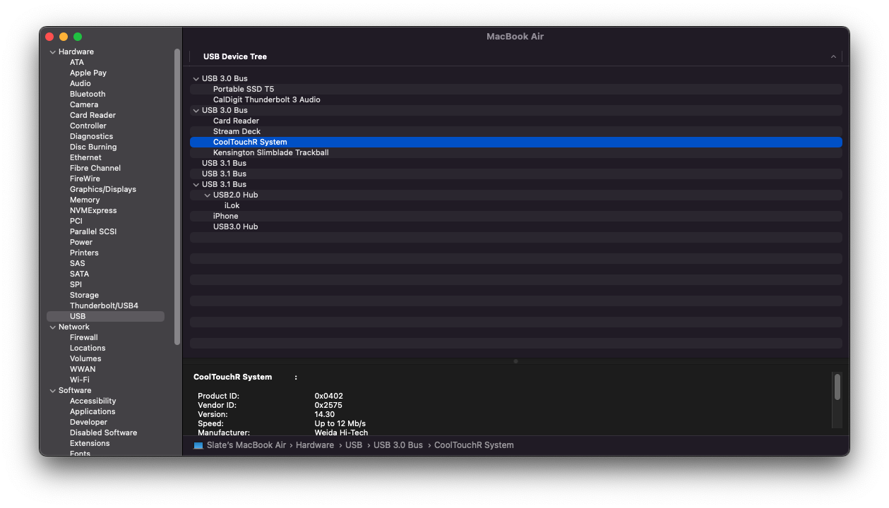Open Parallel SCSI section
The height and width of the screenshot is (508, 889).
coord(93,231)
